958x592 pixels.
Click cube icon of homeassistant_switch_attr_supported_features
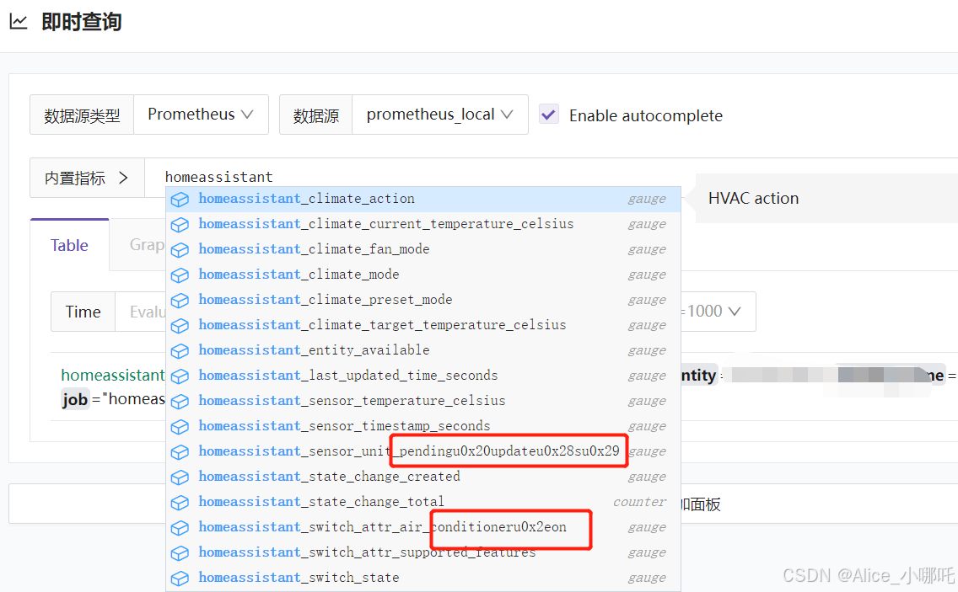(x=180, y=553)
